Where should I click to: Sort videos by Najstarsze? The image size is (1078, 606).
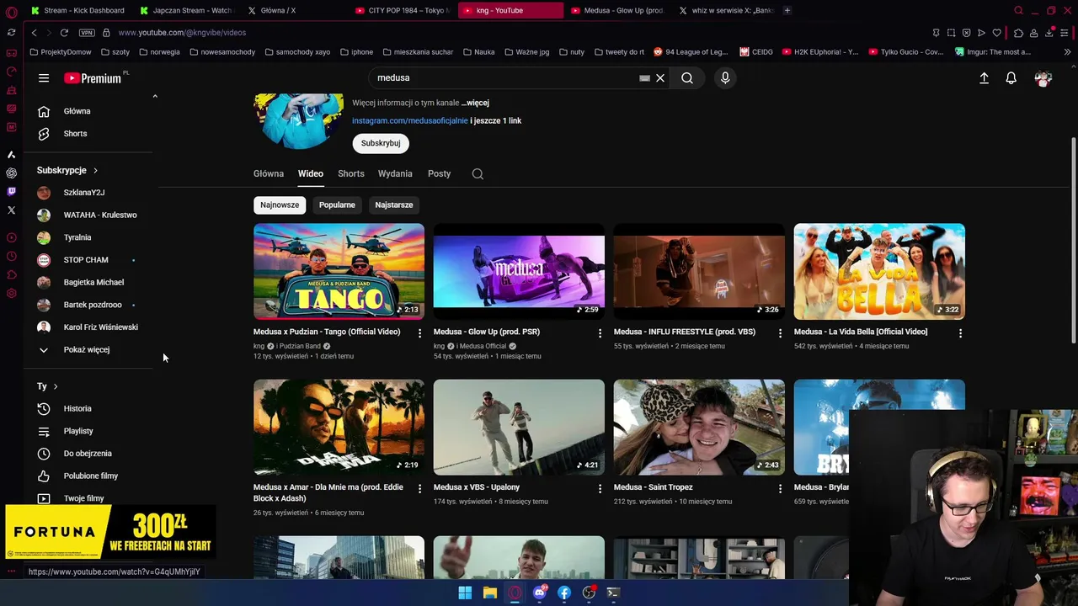(x=393, y=205)
